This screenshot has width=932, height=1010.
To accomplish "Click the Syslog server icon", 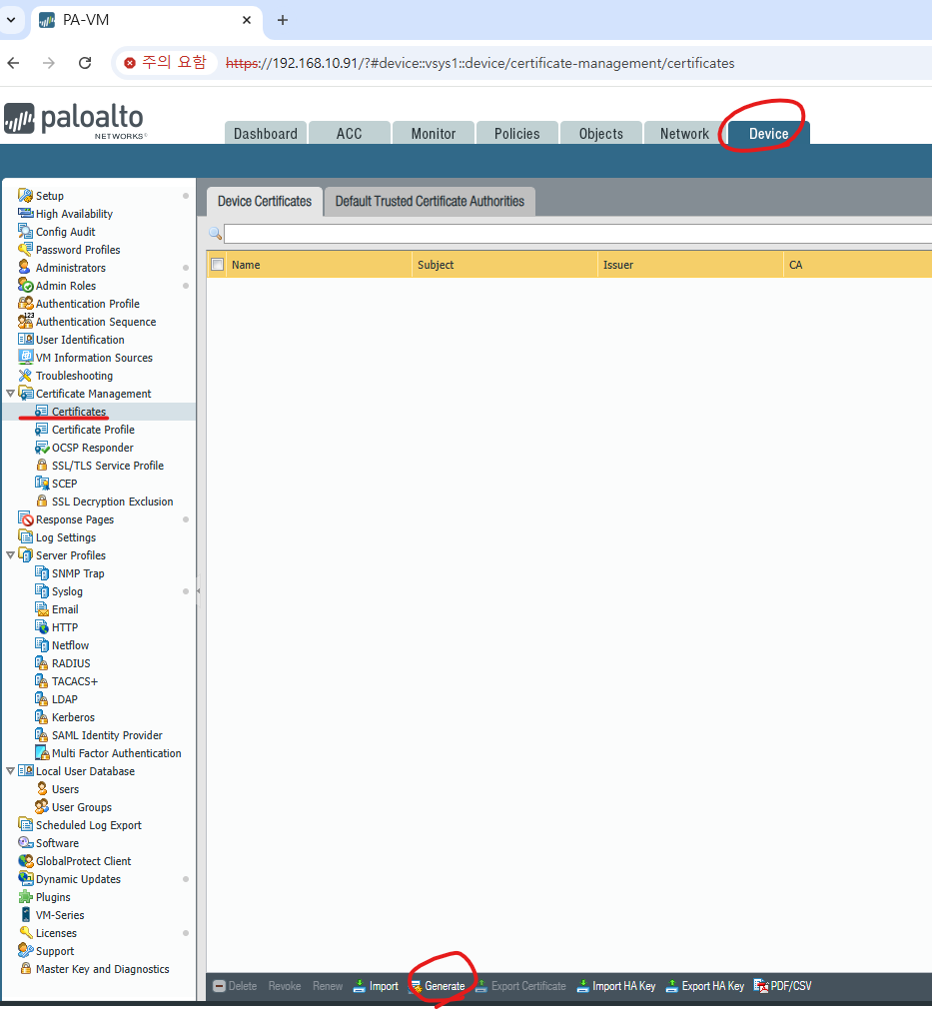I will pos(42,590).
